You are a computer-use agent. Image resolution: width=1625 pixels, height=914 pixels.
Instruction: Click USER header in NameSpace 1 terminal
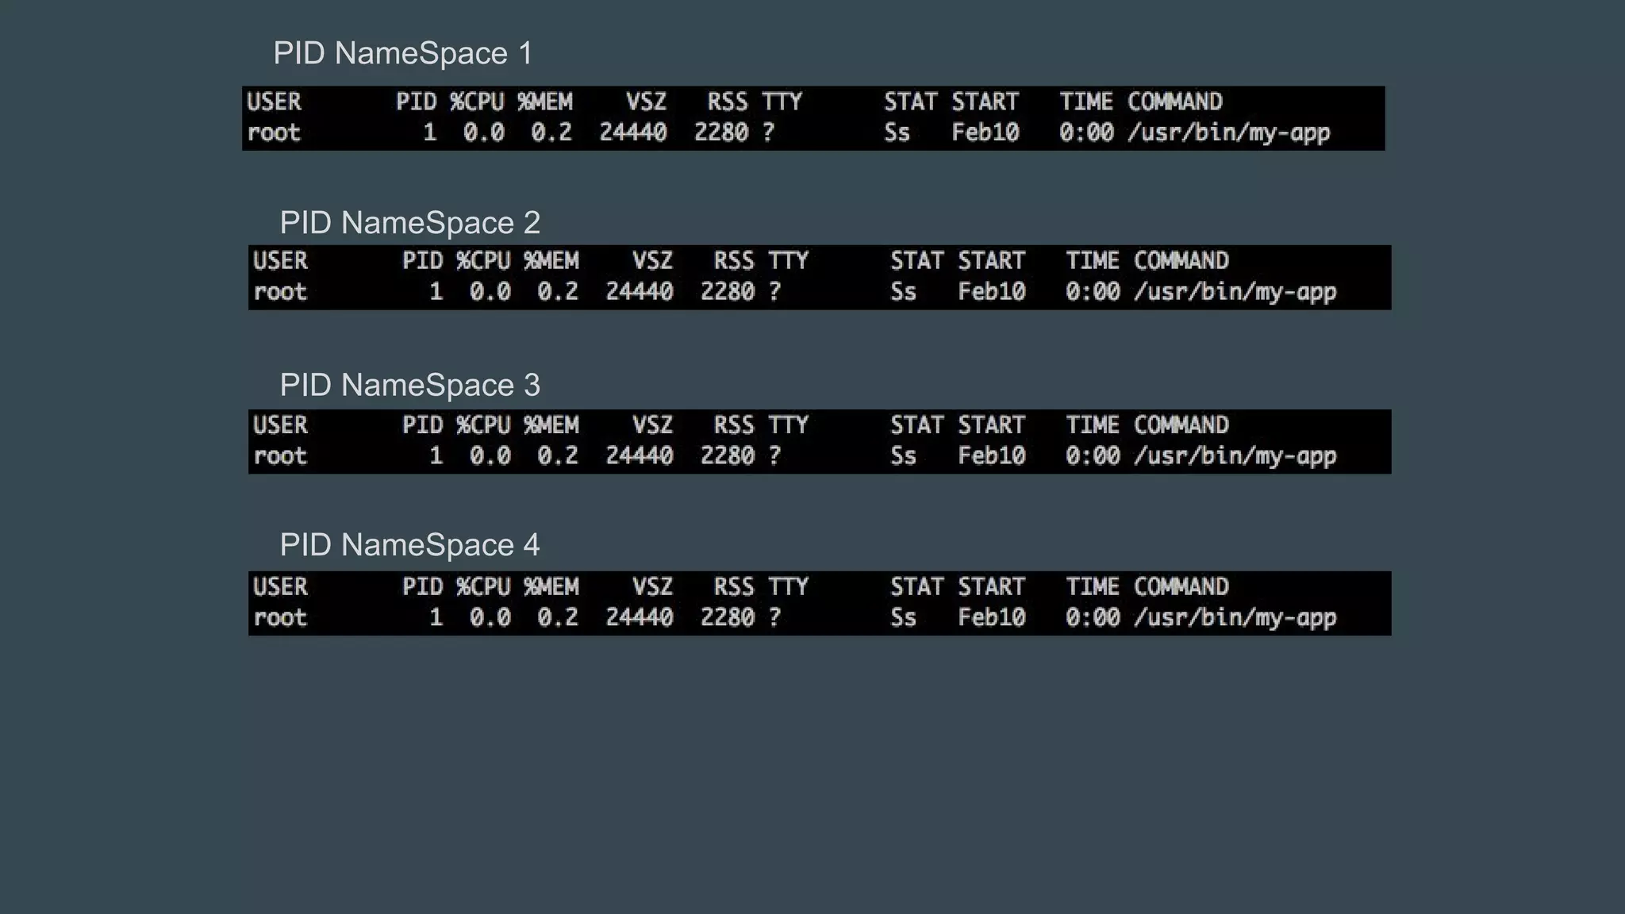(274, 102)
